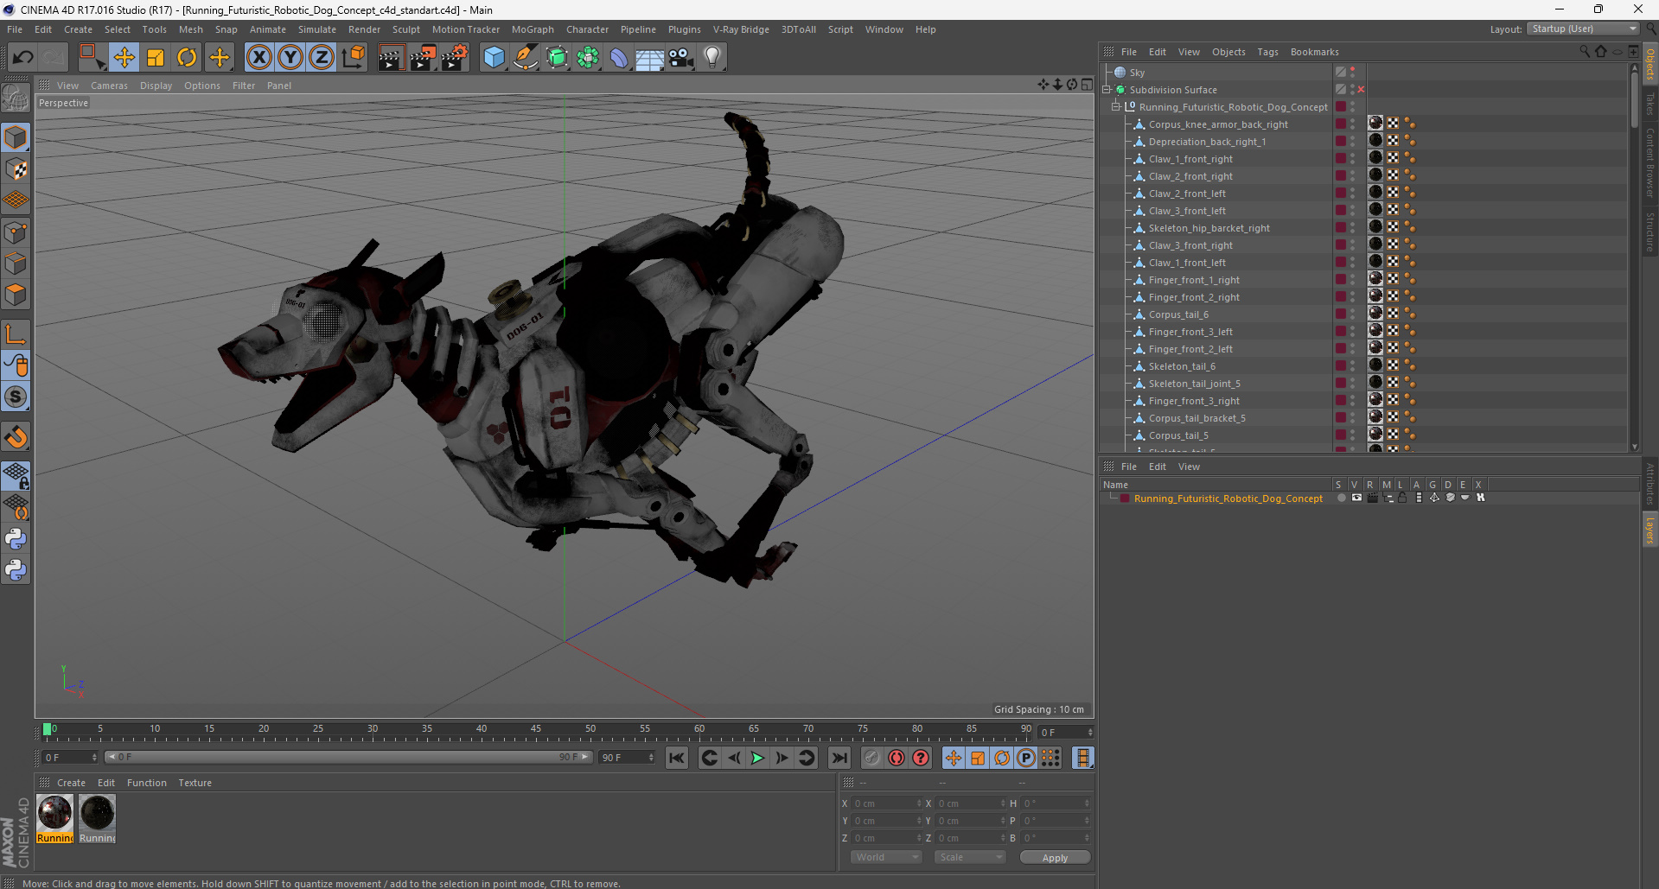
Task: Add a Floor environment object
Action: [x=650, y=58]
